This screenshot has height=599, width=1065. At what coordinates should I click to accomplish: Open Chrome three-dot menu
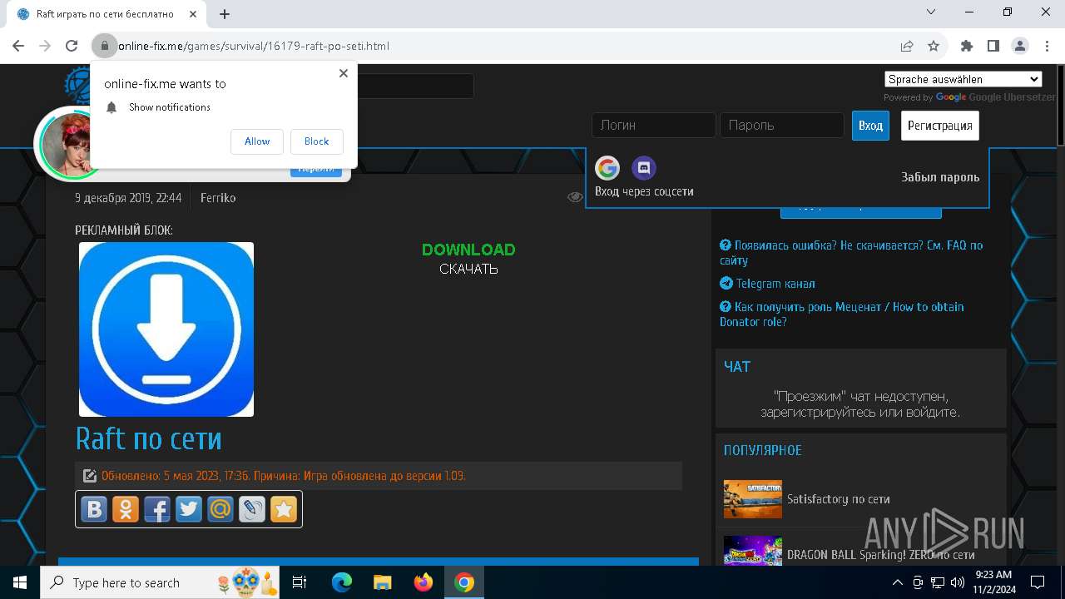coord(1047,46)
